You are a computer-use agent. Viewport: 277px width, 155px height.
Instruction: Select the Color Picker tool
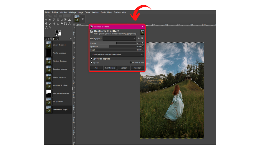pyautogui.click(x=46, y=27)
